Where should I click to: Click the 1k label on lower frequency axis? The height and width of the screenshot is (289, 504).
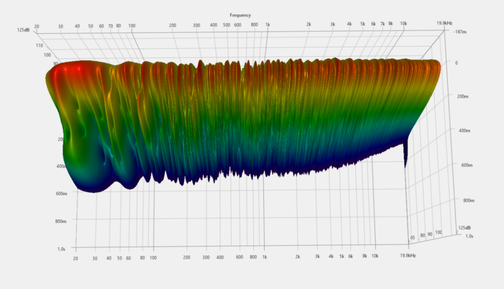coord(264,257)
